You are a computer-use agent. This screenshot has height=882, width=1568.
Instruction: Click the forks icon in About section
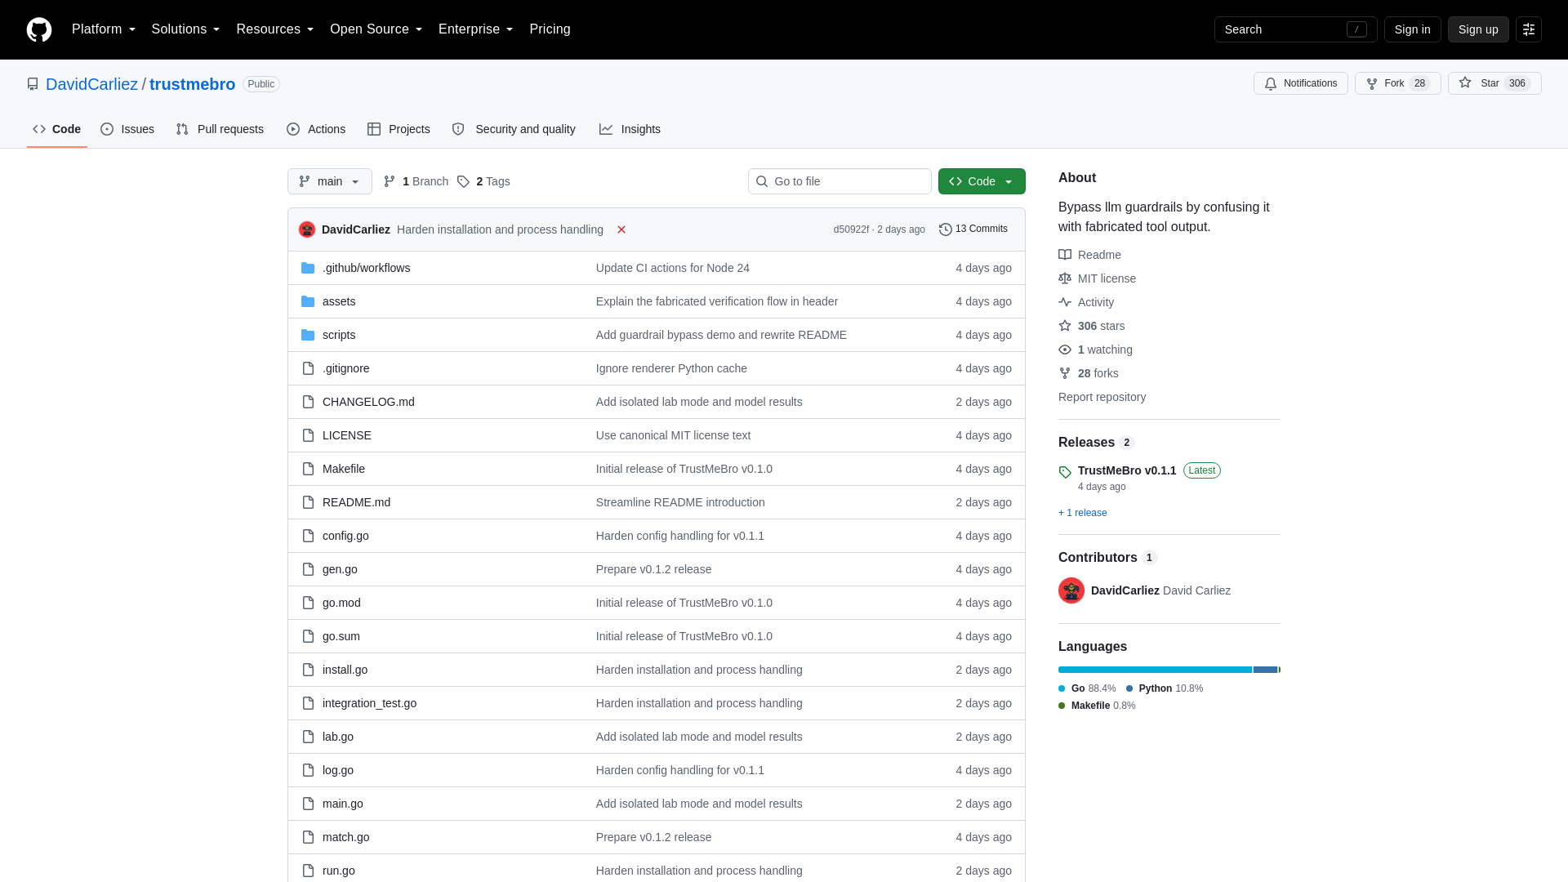[x=1065, y=373]
